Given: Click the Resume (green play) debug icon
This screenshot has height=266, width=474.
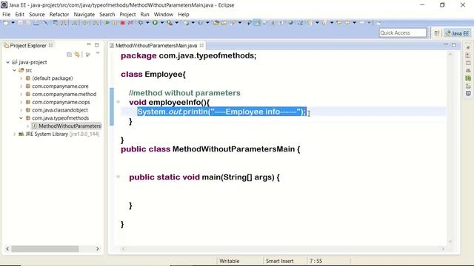Looking at the screenshot, I should 107,23.
